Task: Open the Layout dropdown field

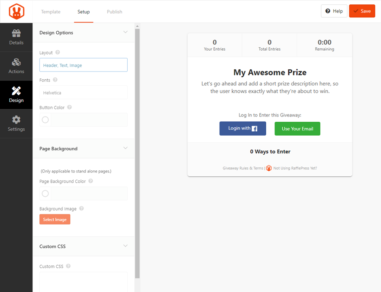Action: tap(83, 65)
